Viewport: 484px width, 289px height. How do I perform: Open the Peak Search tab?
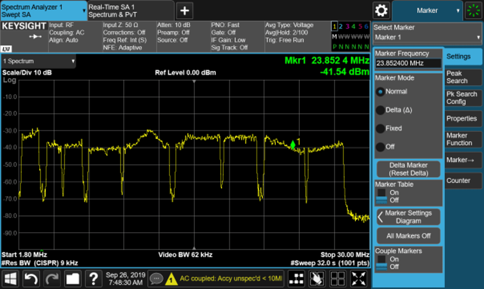click(x=463, y=77)
